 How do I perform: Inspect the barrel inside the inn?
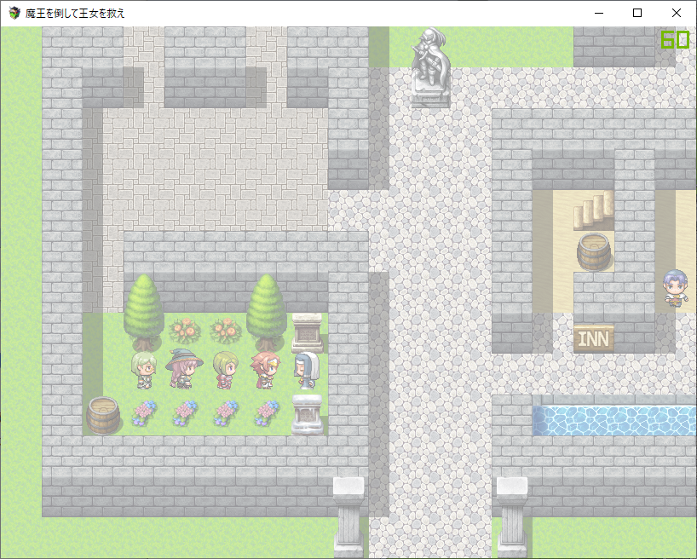pyautogui.click(x=593, y=251)
